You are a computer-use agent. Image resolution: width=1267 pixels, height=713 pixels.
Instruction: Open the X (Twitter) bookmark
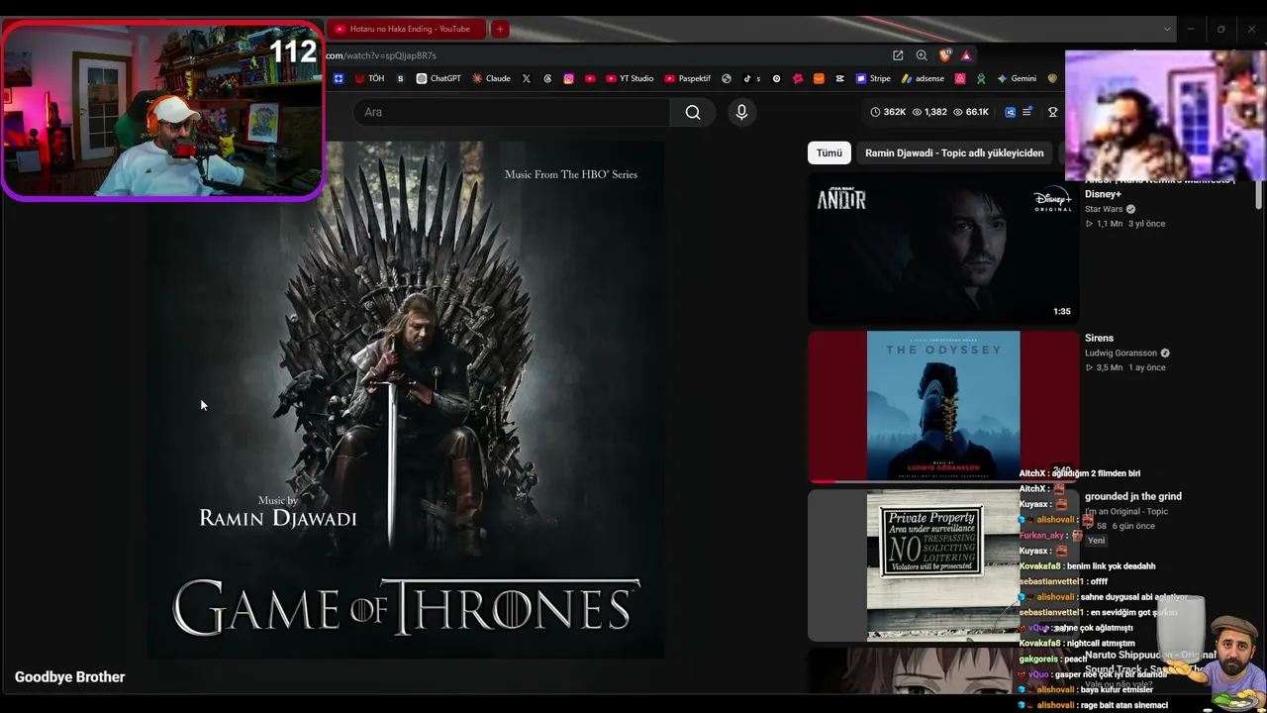tap(527, 78)
